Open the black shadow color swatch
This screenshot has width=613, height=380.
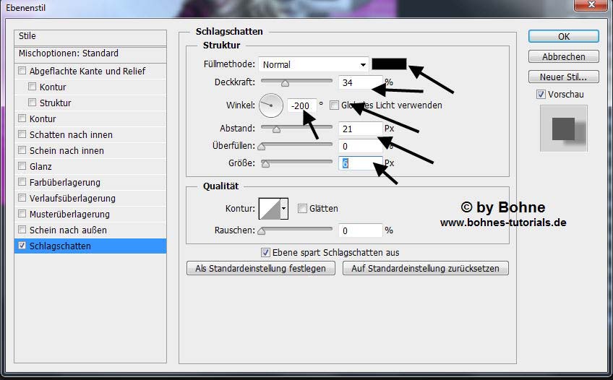tap(389, 64)
